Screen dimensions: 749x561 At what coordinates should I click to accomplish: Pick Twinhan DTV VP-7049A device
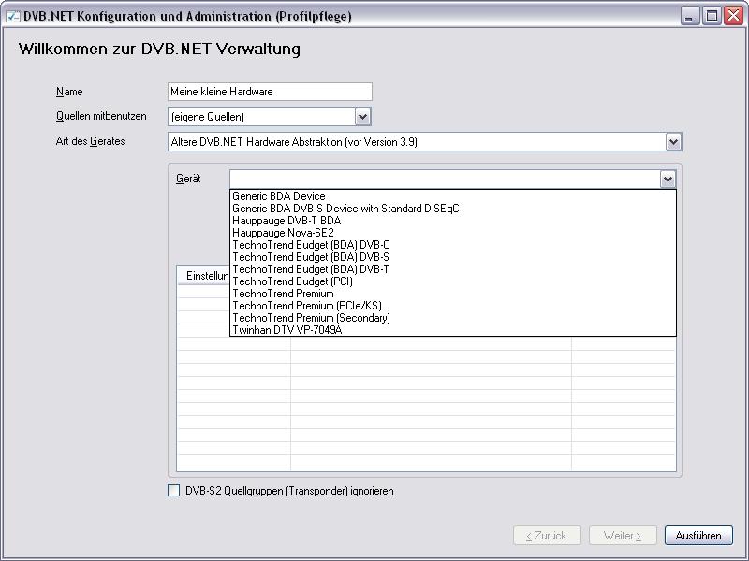[287, 330]
